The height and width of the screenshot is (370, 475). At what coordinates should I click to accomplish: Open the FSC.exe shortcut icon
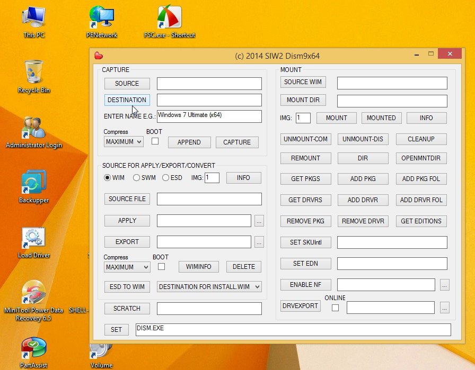169,22
